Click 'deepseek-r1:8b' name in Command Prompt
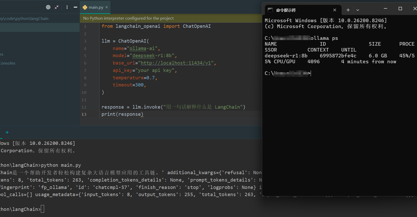 point(286,56)
